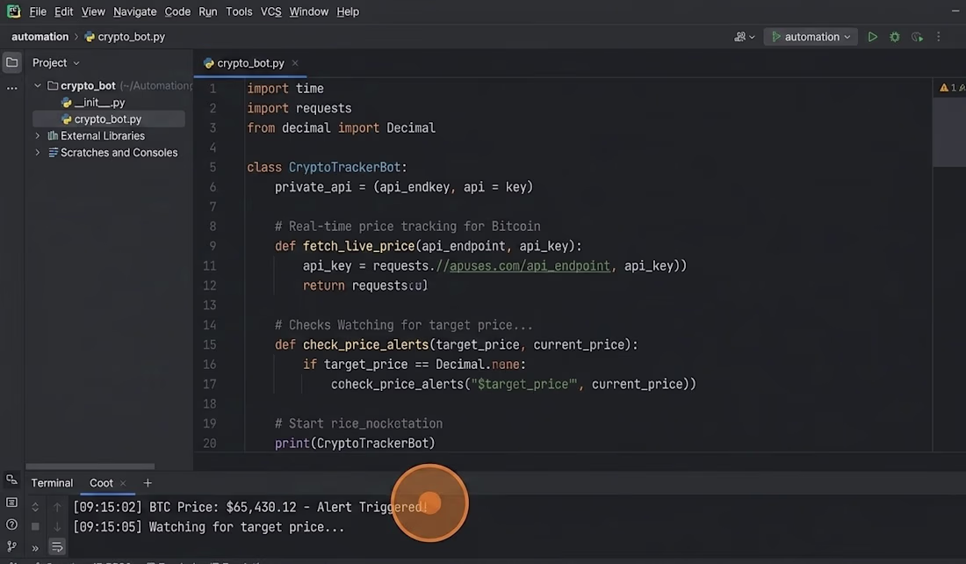The height and width of the screenshot is (564, 966).
Task: Click the crypto_bot.py breadcrumb
Action: click(x=125, y=36)
